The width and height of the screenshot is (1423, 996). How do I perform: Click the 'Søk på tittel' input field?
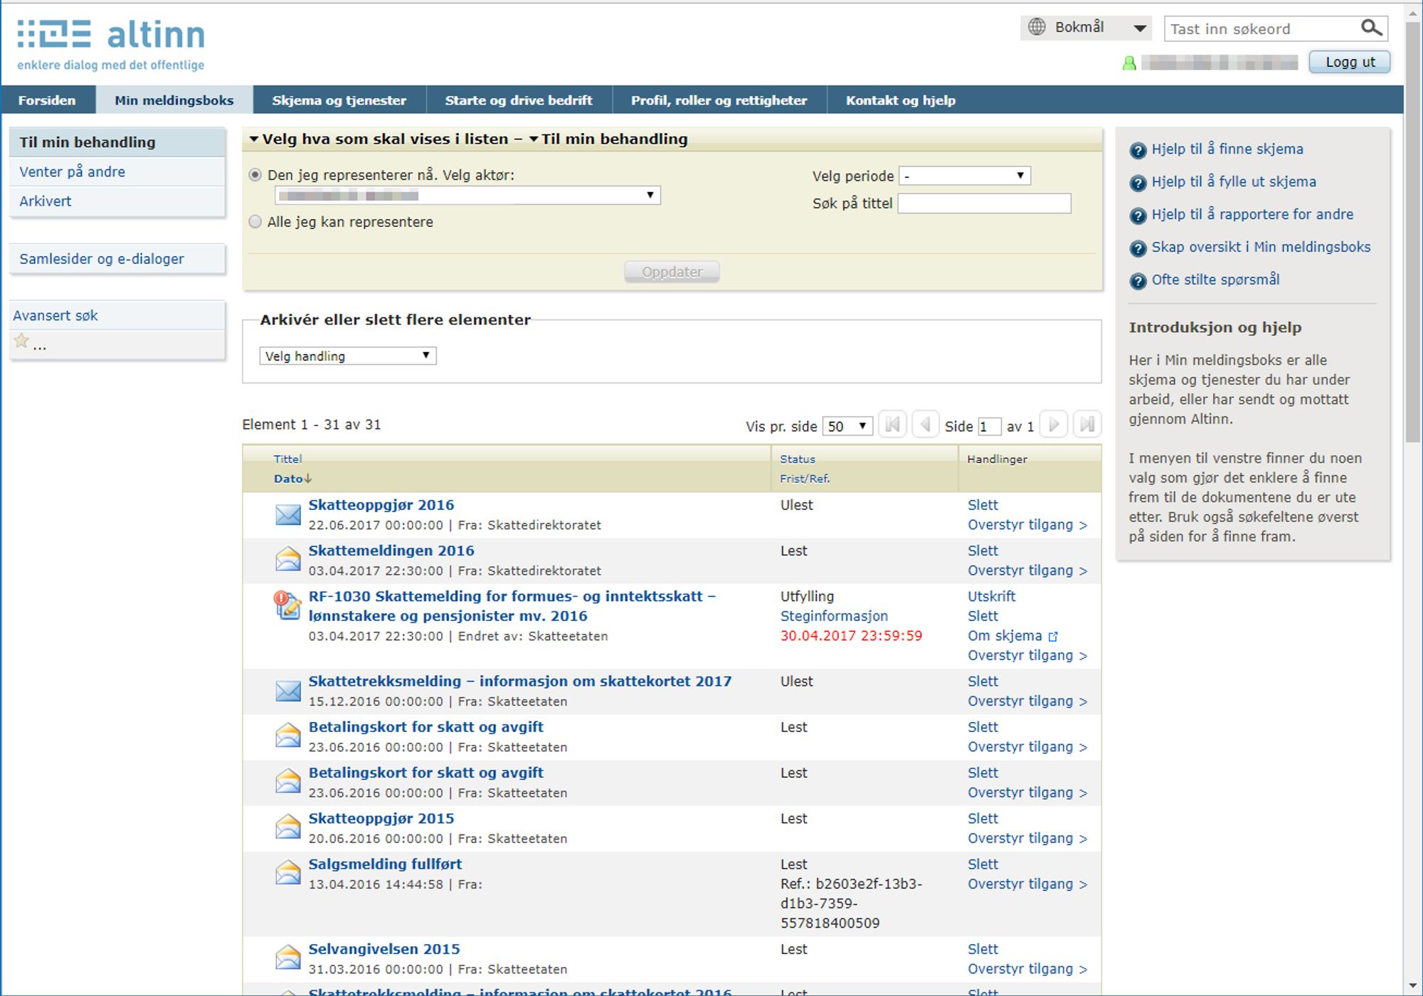pos(984,203)
